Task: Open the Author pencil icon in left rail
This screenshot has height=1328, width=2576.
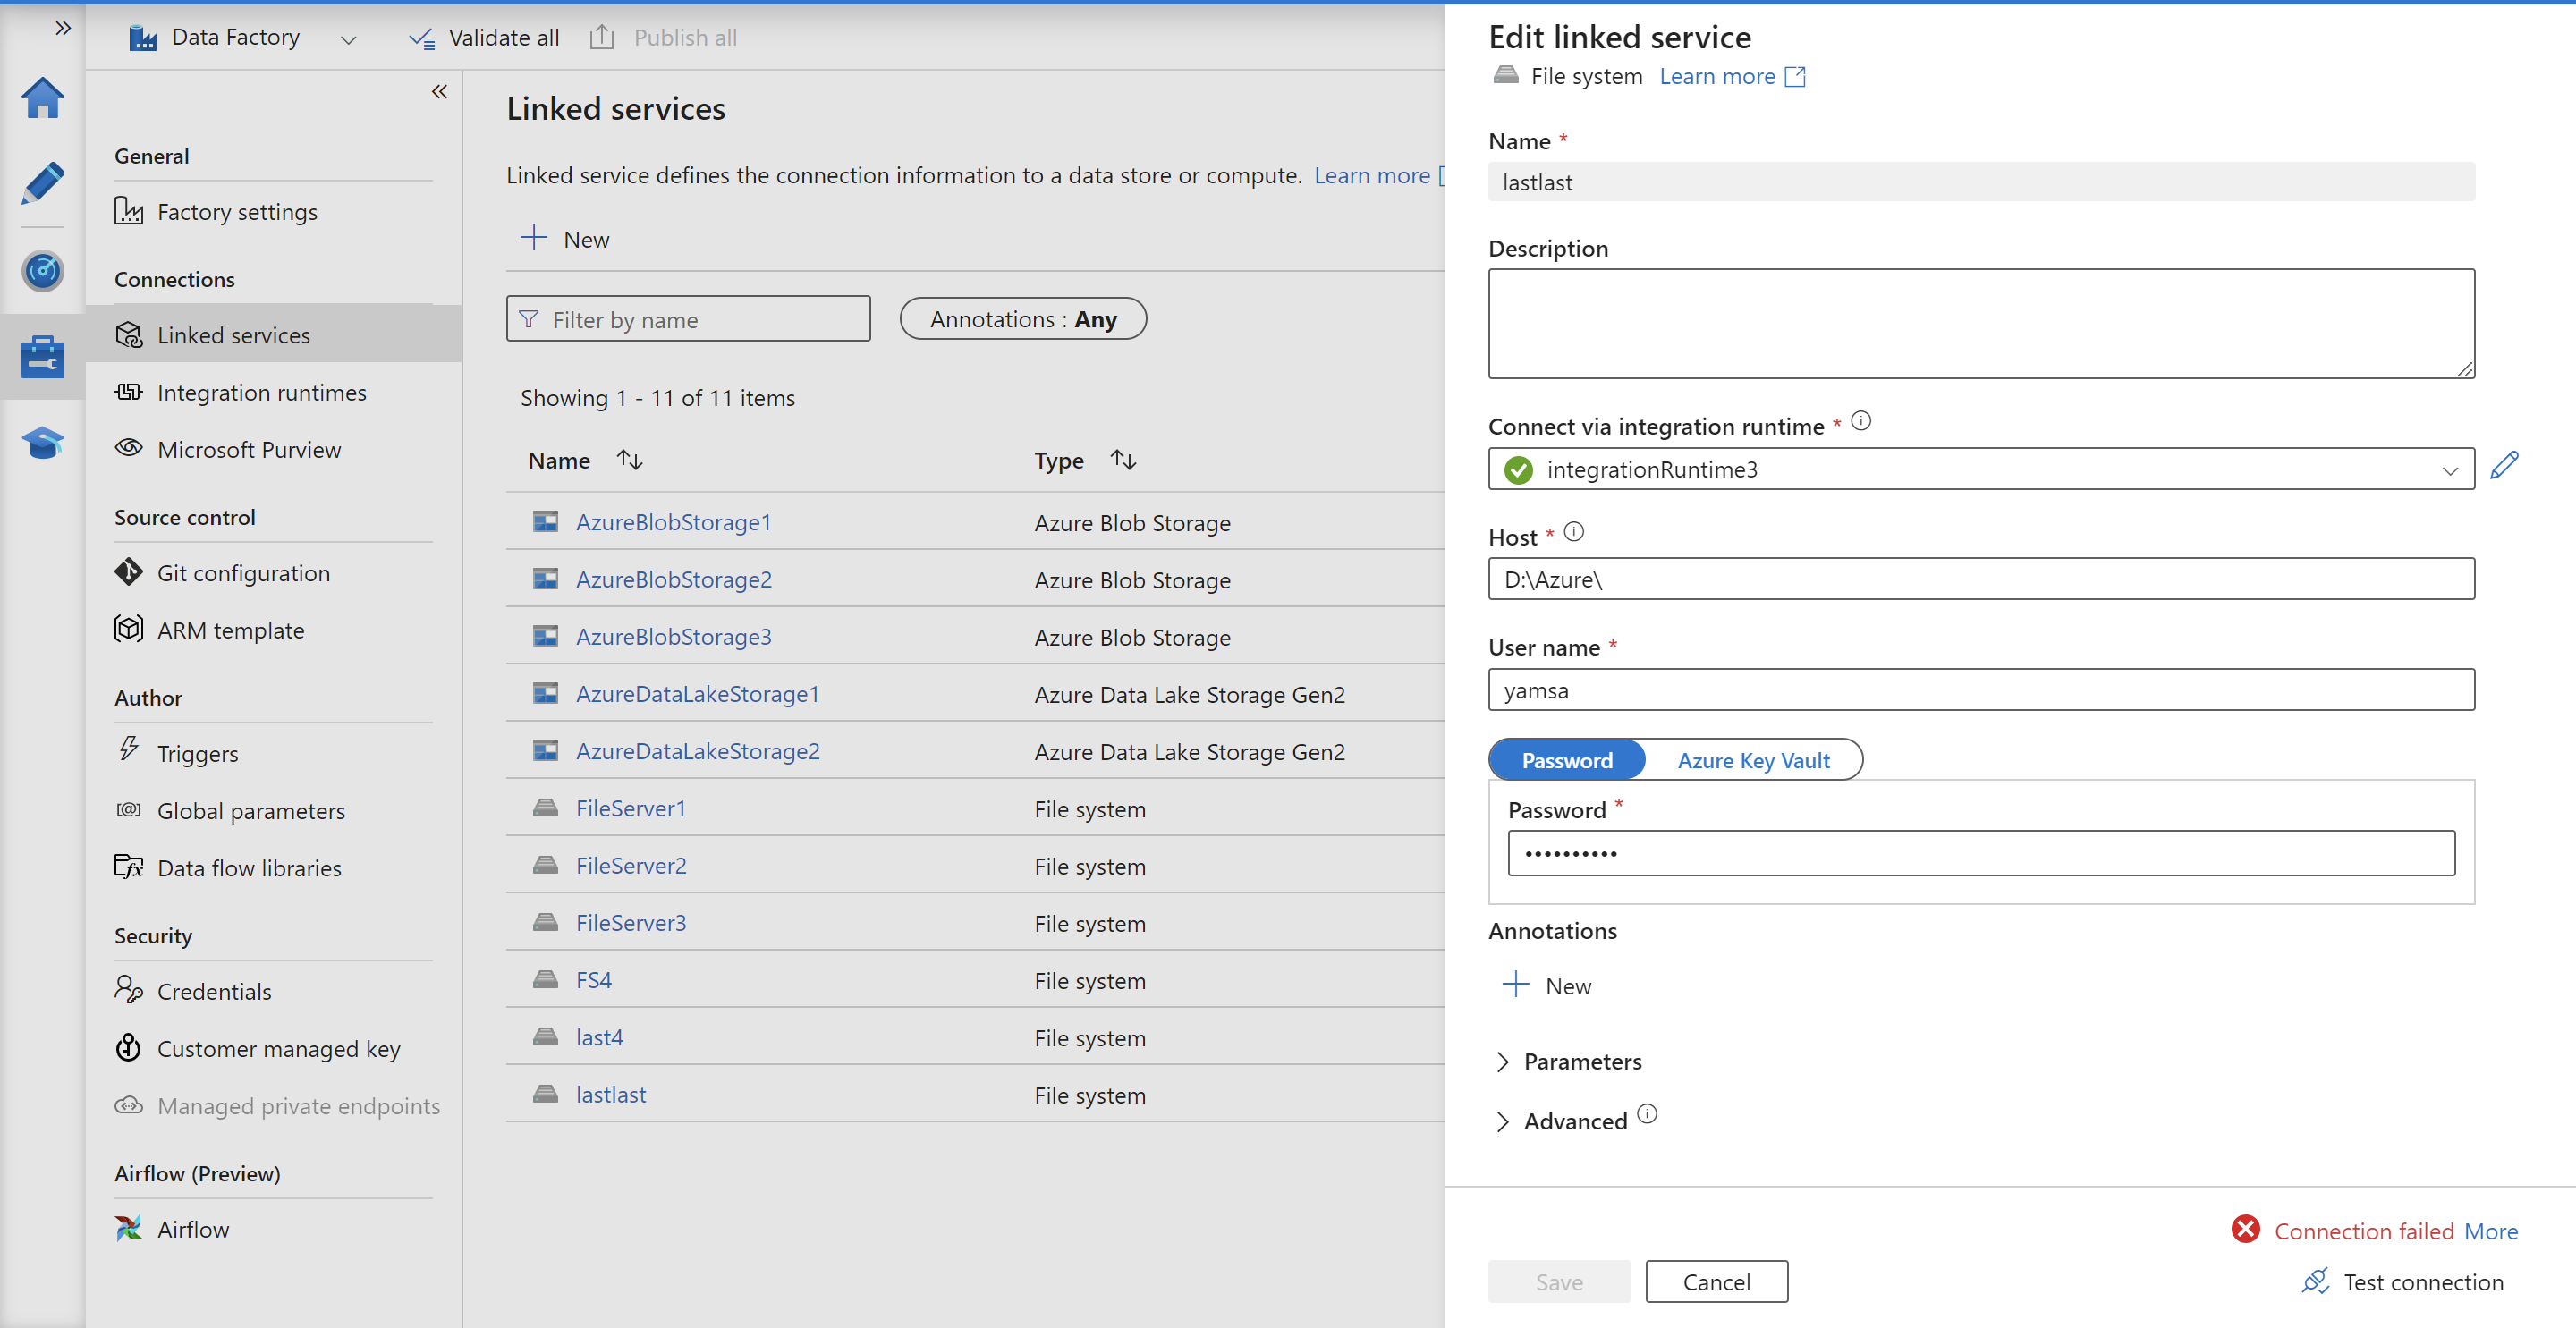Action: pos(42,184)
